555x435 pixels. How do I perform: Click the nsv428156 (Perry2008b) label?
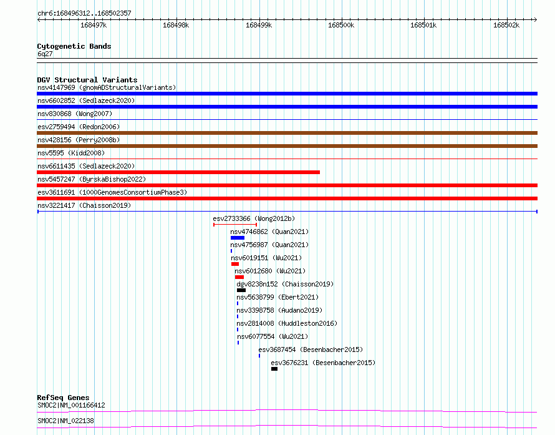79,140
